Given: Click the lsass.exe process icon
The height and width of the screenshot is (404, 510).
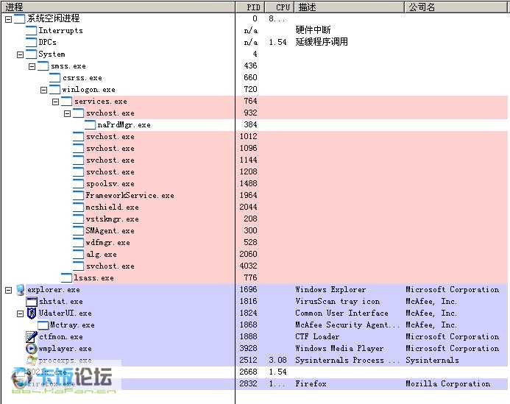Looking at the screenshot, I should [x=66, y=277].
